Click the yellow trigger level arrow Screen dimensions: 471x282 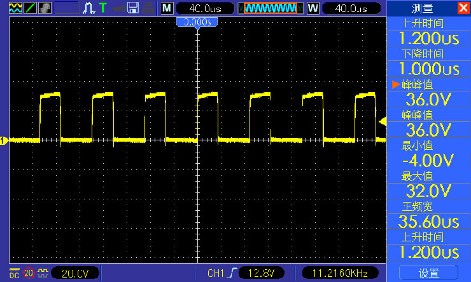pyautogui.click(x=383, y=122)
